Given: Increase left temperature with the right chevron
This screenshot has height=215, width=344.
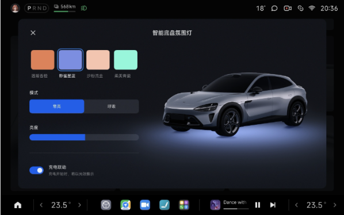Looking at the screenshot, I should 79,205.
